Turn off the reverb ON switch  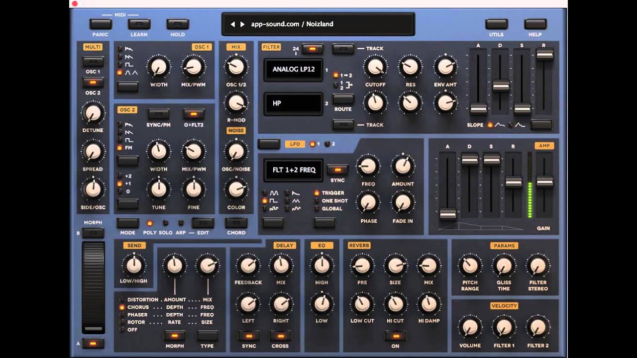coord(395,336)
